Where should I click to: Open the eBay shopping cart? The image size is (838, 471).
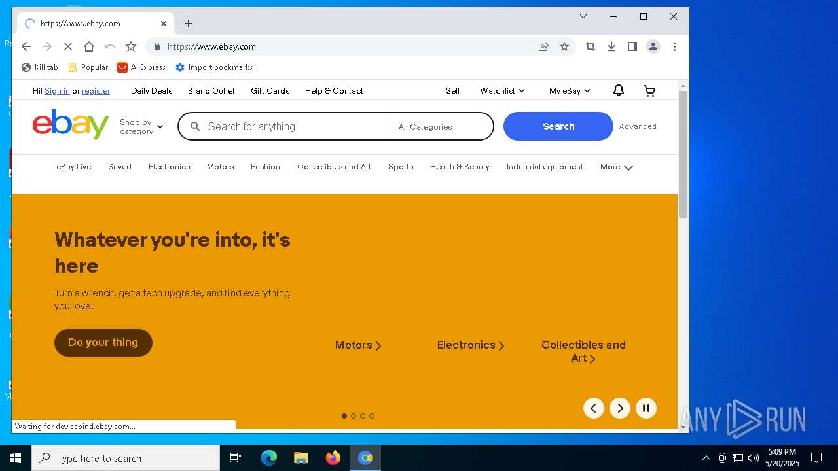coord(649,91)
